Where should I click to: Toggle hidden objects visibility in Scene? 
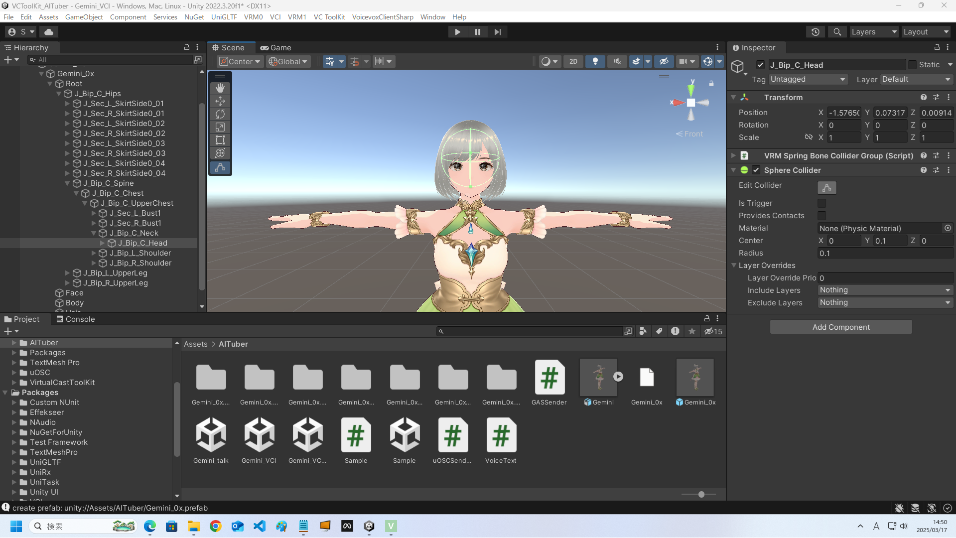[x=664, y=61]
